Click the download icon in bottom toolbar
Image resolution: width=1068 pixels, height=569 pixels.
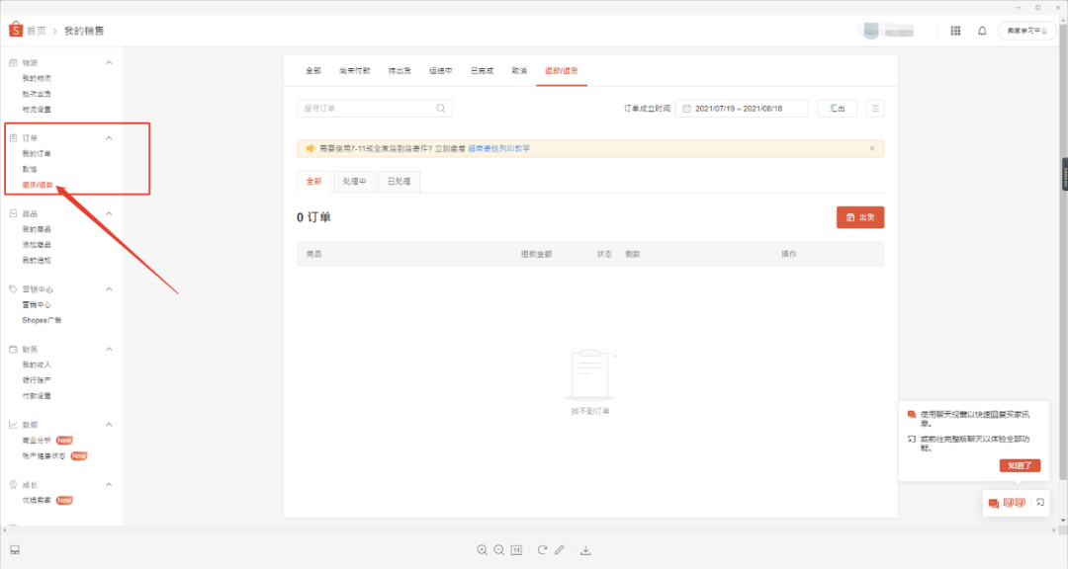(x=587, y=550)
